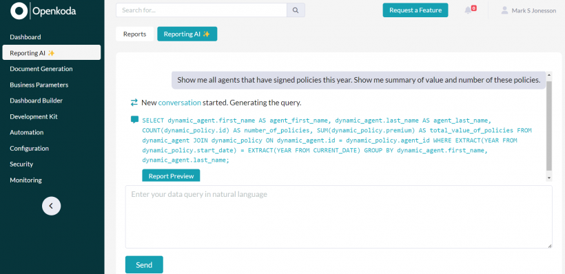Click the user avatar icon
This screenshot has height=274, width=565.
click(504, 10)
